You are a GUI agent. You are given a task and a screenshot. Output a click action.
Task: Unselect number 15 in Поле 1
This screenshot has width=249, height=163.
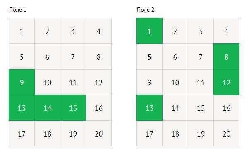[73, 108]
